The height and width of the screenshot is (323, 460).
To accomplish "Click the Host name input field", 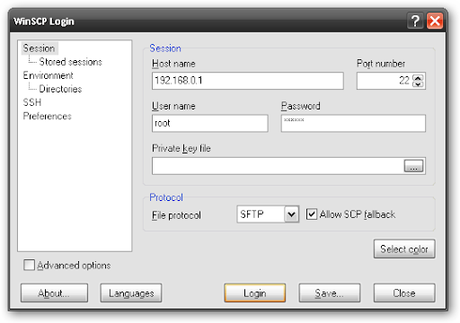I will click(248, 81).
